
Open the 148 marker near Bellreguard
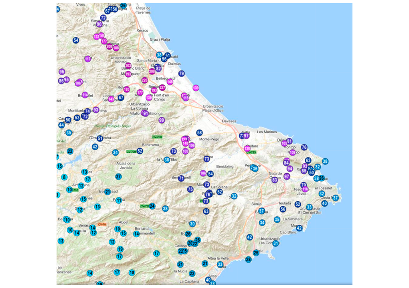coord(170,82)
